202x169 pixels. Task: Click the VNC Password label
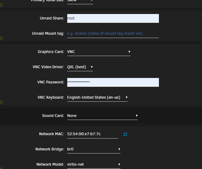[51, 82]
